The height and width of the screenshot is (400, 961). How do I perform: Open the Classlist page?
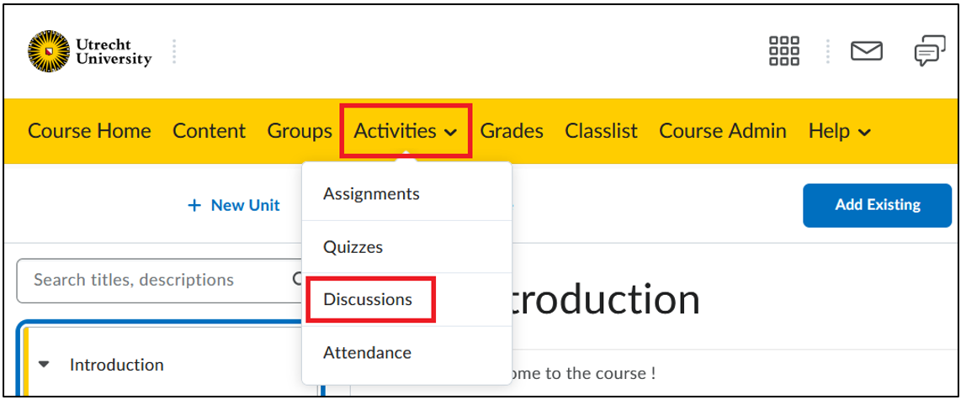pyautogui.click(x=601, y=131)
